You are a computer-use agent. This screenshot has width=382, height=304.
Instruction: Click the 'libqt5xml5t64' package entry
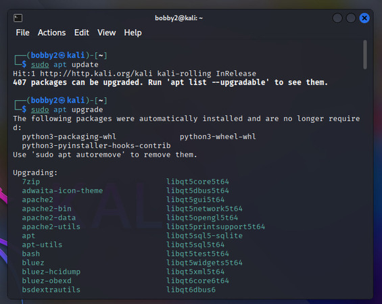(x=195, y=272)
